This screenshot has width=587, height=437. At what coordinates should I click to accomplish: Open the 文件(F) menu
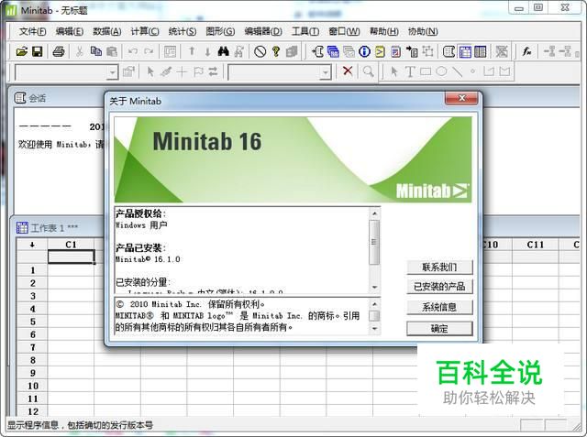(x=33, y=31)
